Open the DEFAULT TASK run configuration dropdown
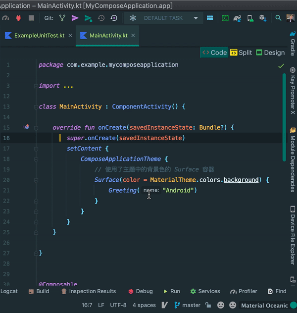Image resolution: width=297 pixels, height=313 pixels. coord(163,18)
